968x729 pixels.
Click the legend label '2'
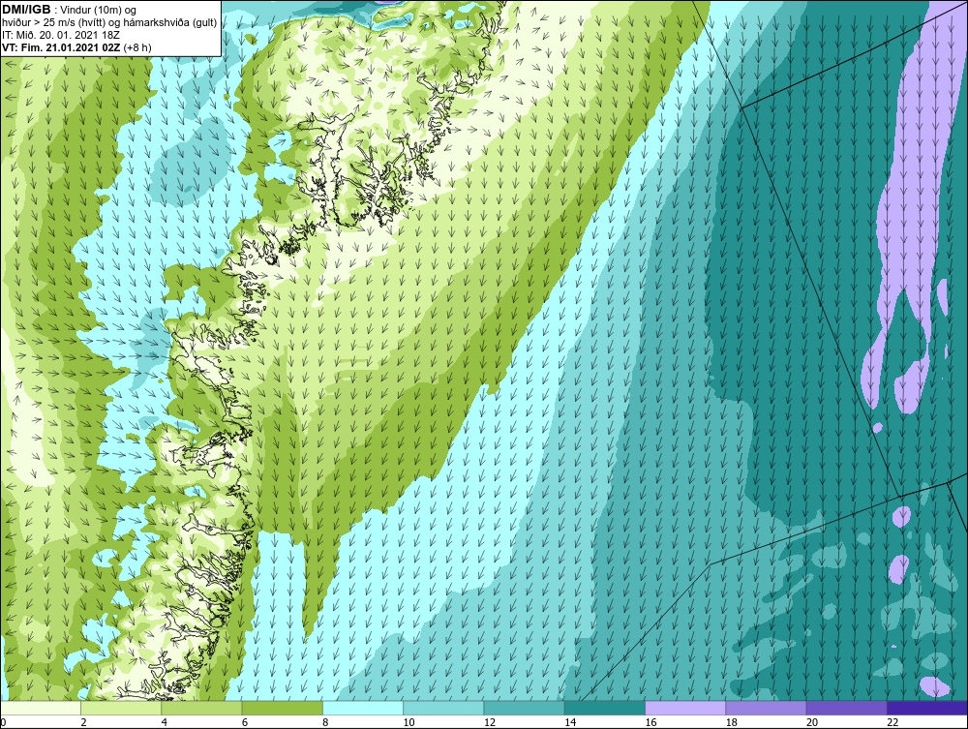click(83, 722)
